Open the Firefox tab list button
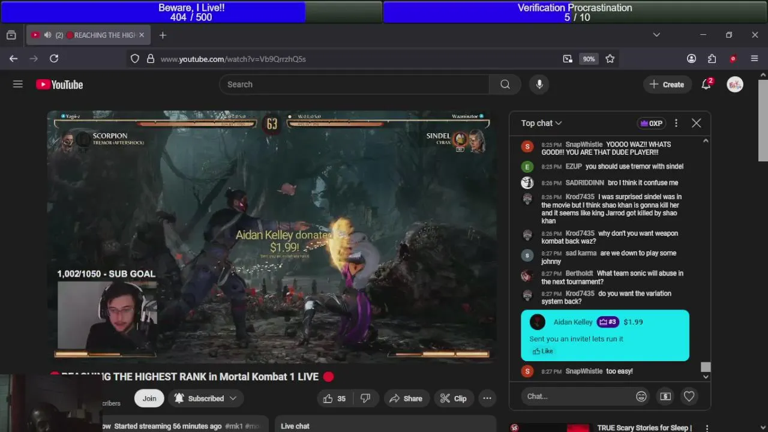The height and width of the screenshot is (432, 768). click(x=11, y=35)
